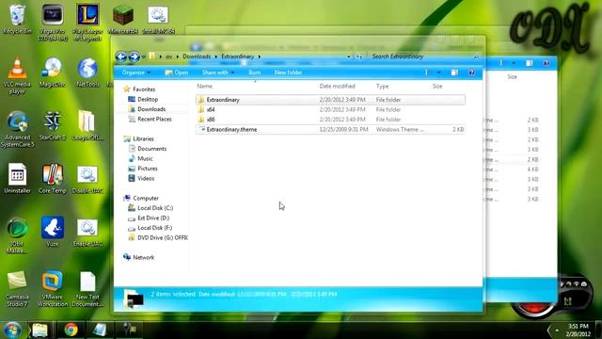The image size is (602, 339).
Task: Open Uninstaller desktop shortcut
Action: coord(17,178)
